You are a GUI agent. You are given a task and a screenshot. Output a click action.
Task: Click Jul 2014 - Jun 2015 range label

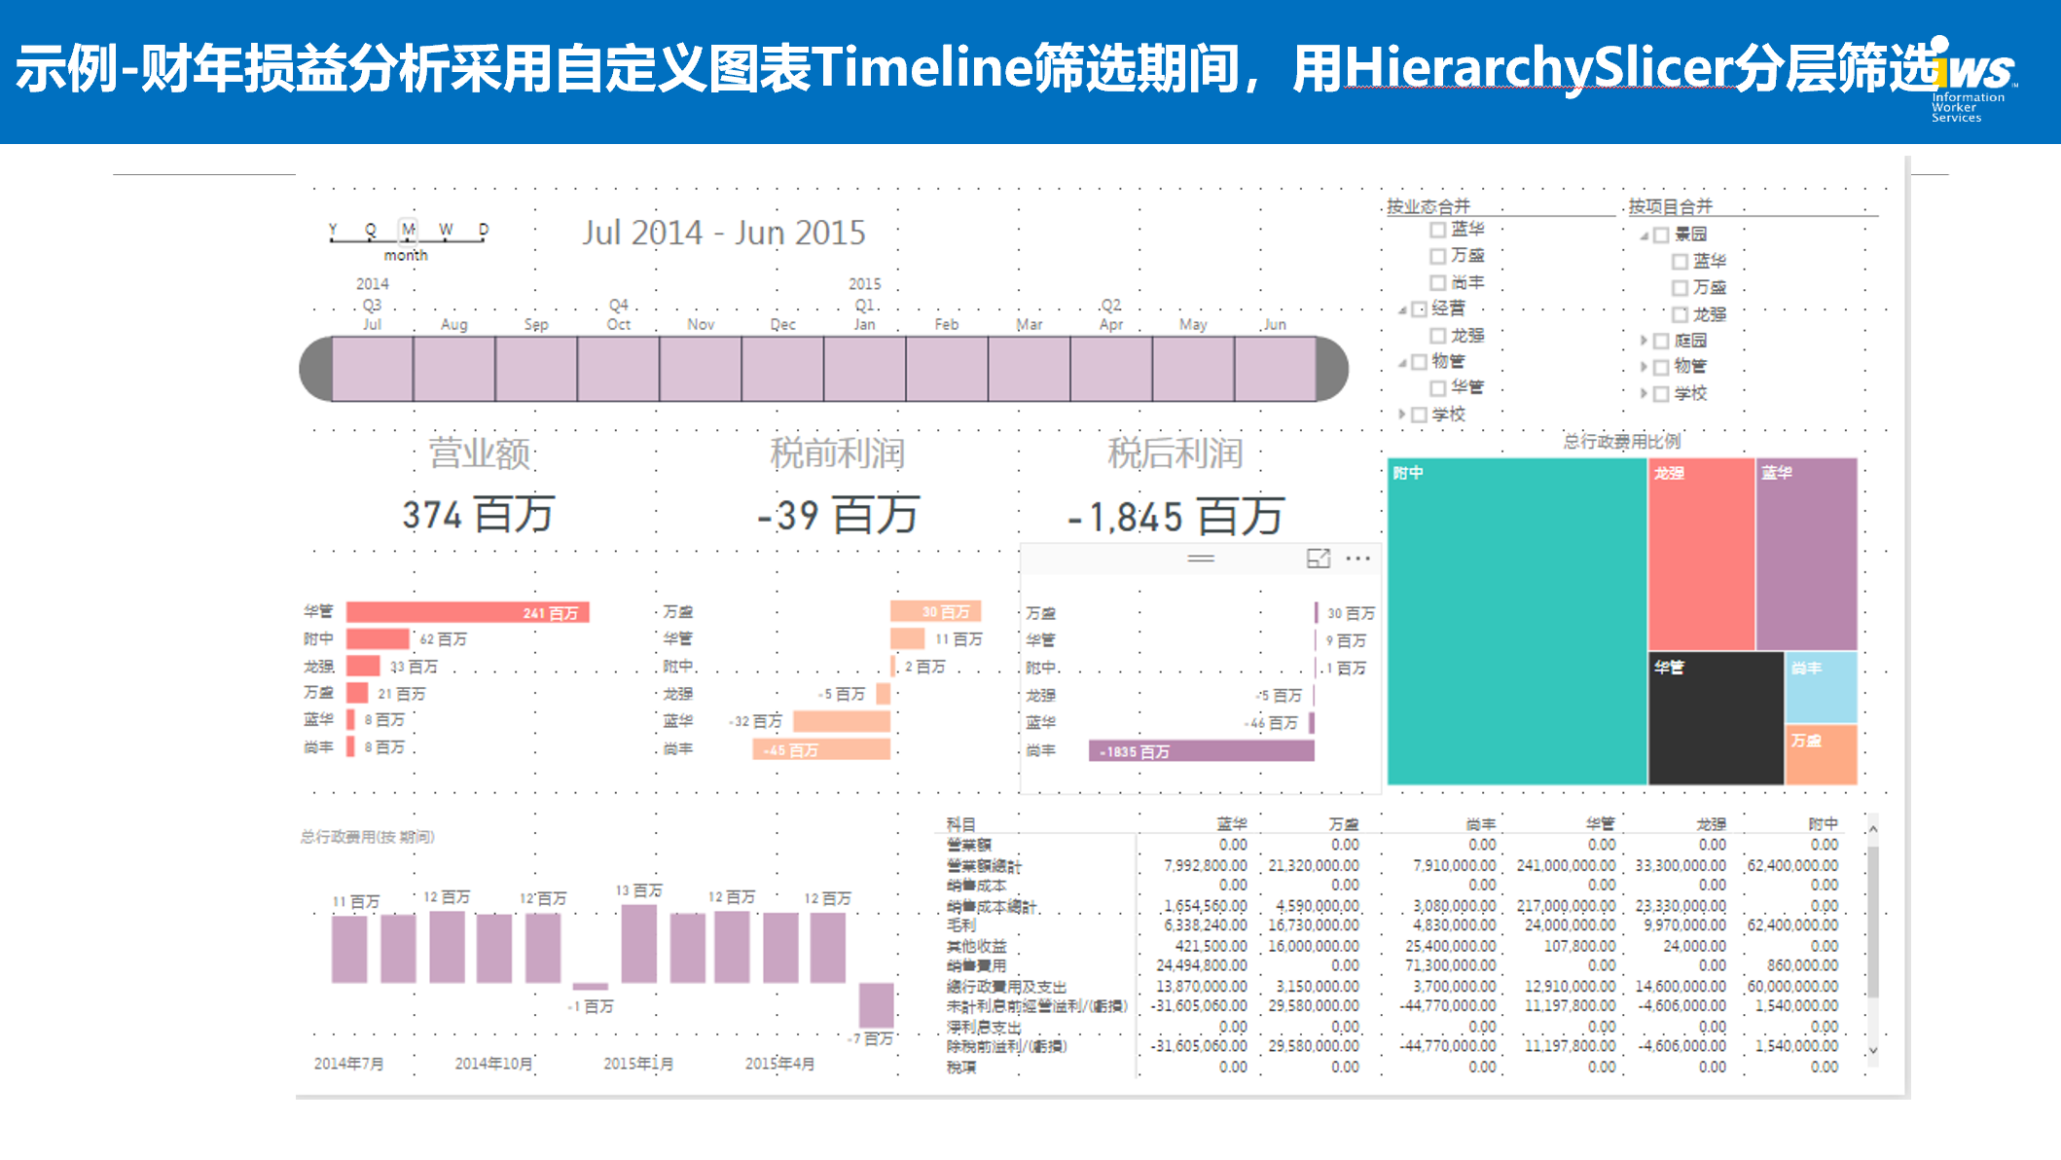click(x=724, y=233)
